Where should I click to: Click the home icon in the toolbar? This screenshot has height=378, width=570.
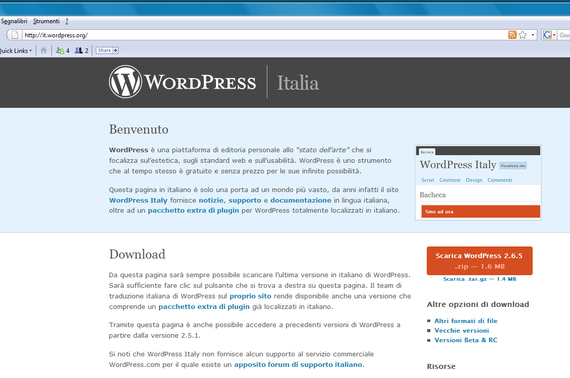click(x=43, y=50)
